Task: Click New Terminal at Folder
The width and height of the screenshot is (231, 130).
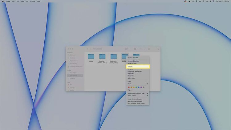Action: [135, 101]
